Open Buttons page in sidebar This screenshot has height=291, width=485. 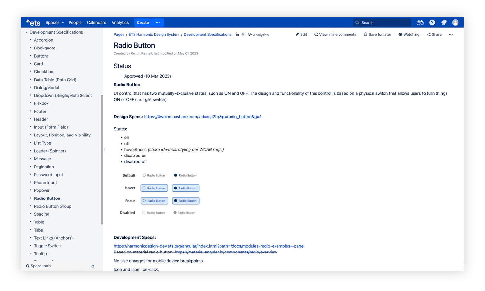(41, 56)
